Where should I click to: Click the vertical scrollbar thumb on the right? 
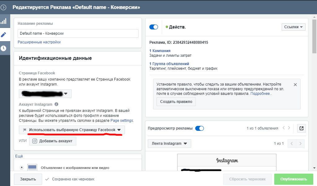click(x=314, y=36)
